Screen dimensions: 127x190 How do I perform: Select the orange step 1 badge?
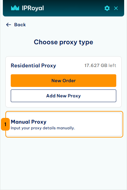(x=5, y=124)
